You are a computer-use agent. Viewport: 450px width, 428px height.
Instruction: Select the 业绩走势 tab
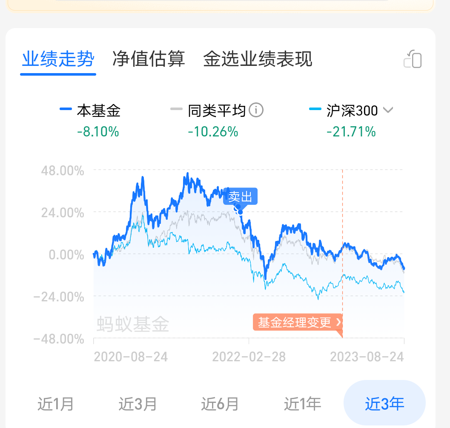tap(58, 59)
